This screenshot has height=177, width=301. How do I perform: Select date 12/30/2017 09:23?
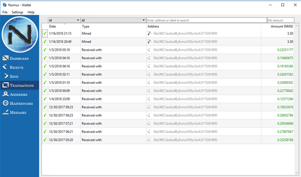pos(61,107)
